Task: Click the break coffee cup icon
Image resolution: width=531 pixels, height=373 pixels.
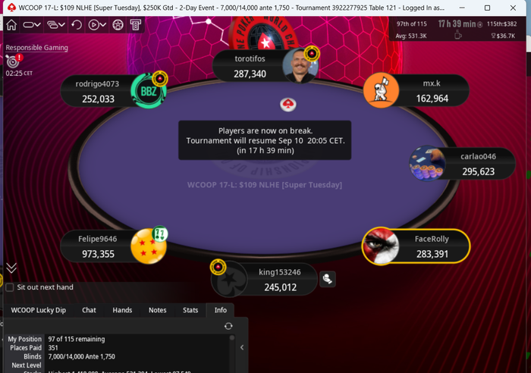Action: tap(458, 35)
